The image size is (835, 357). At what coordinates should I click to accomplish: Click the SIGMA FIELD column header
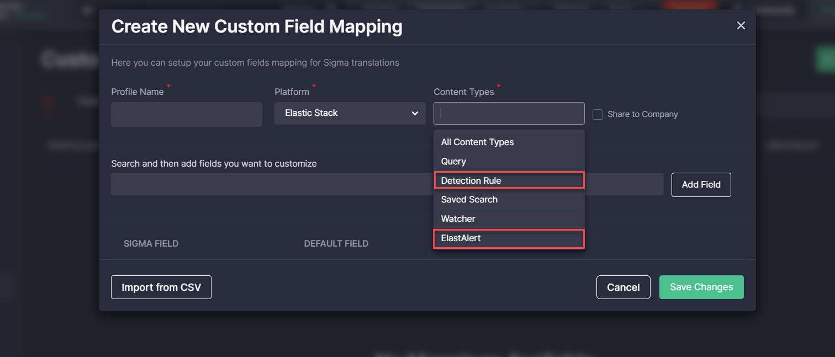(151, 243)
